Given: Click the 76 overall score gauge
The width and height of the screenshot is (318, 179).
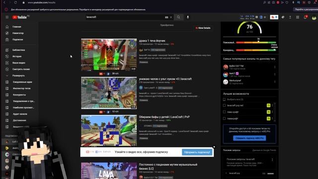Looking at the screenshot, I should point(249,28).
